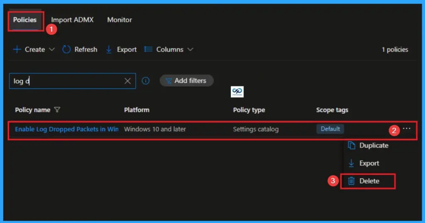Click the Refresh label in the toolbar

click(x=85, y=50)
